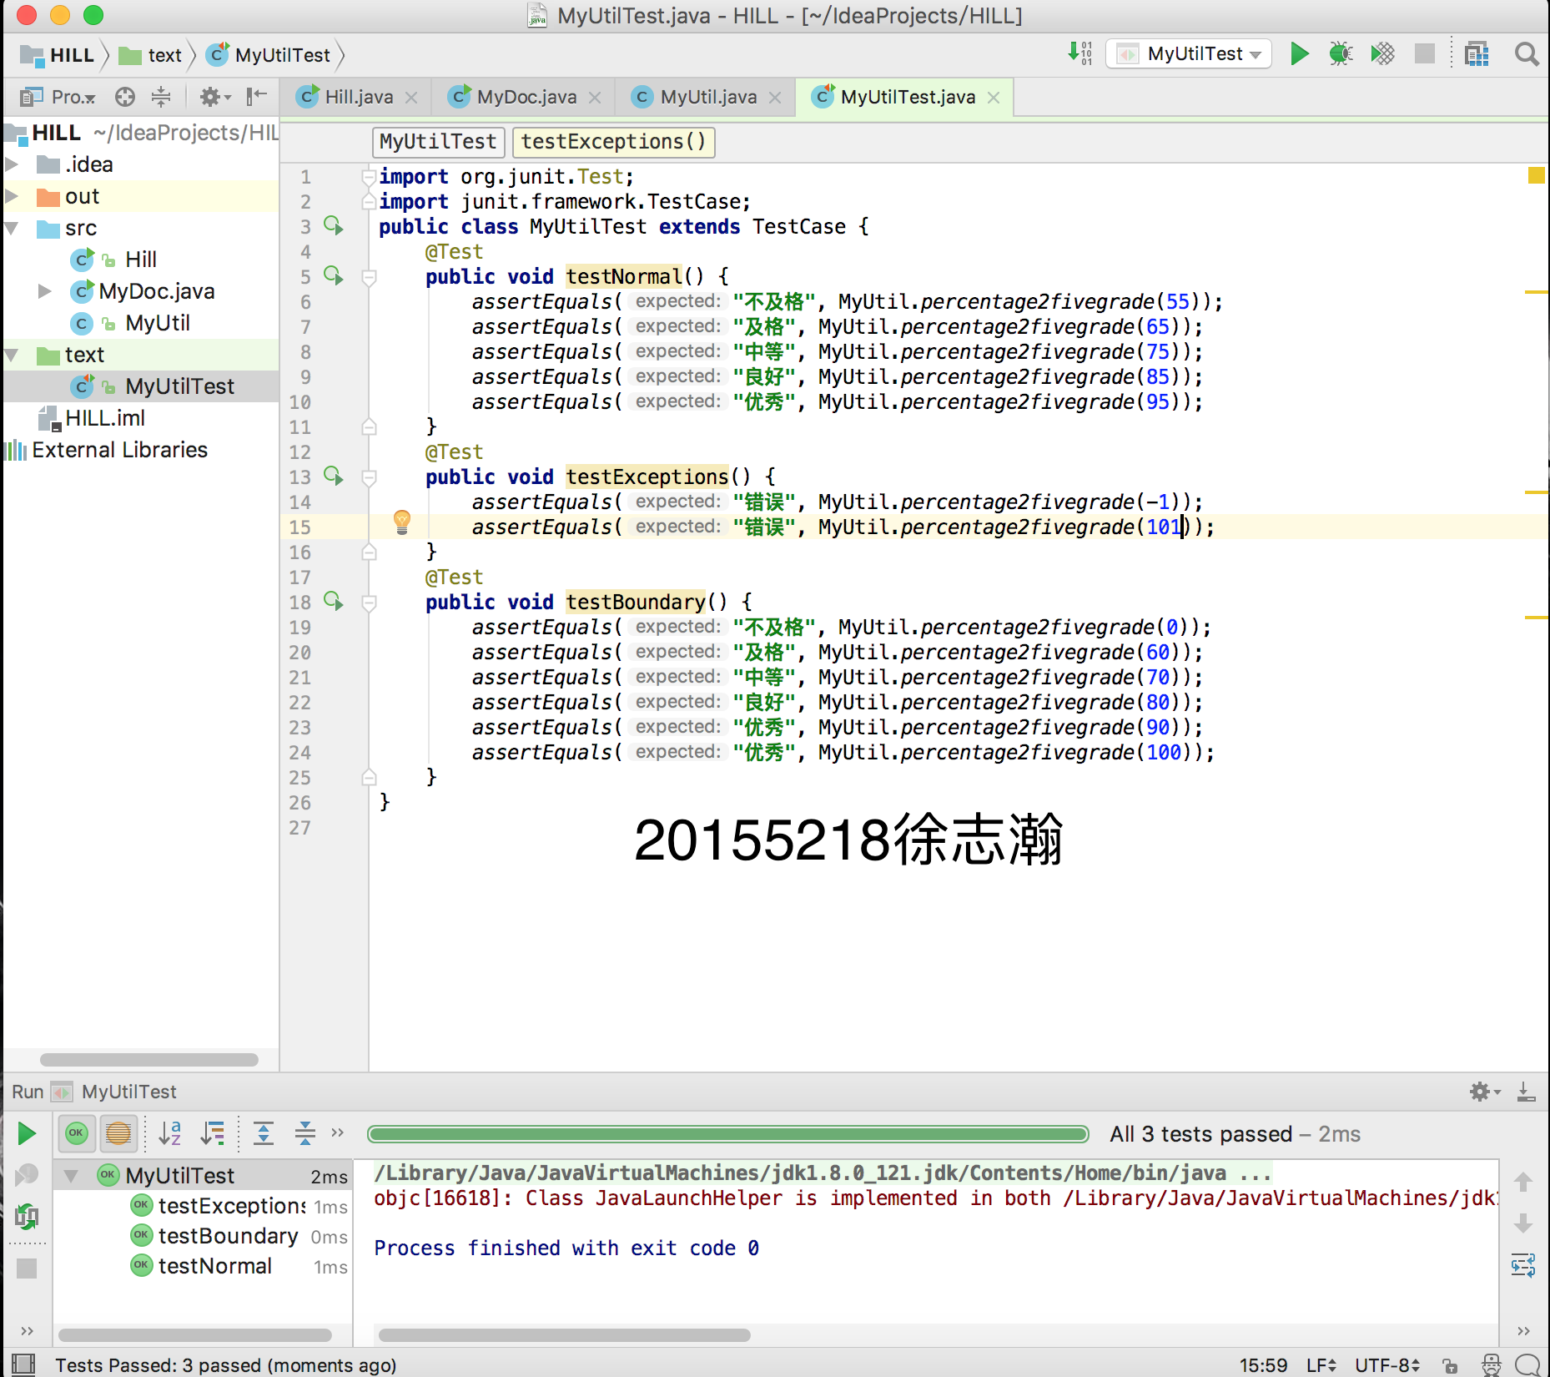Open Search Everywhere magnifier

(1527, 54)
